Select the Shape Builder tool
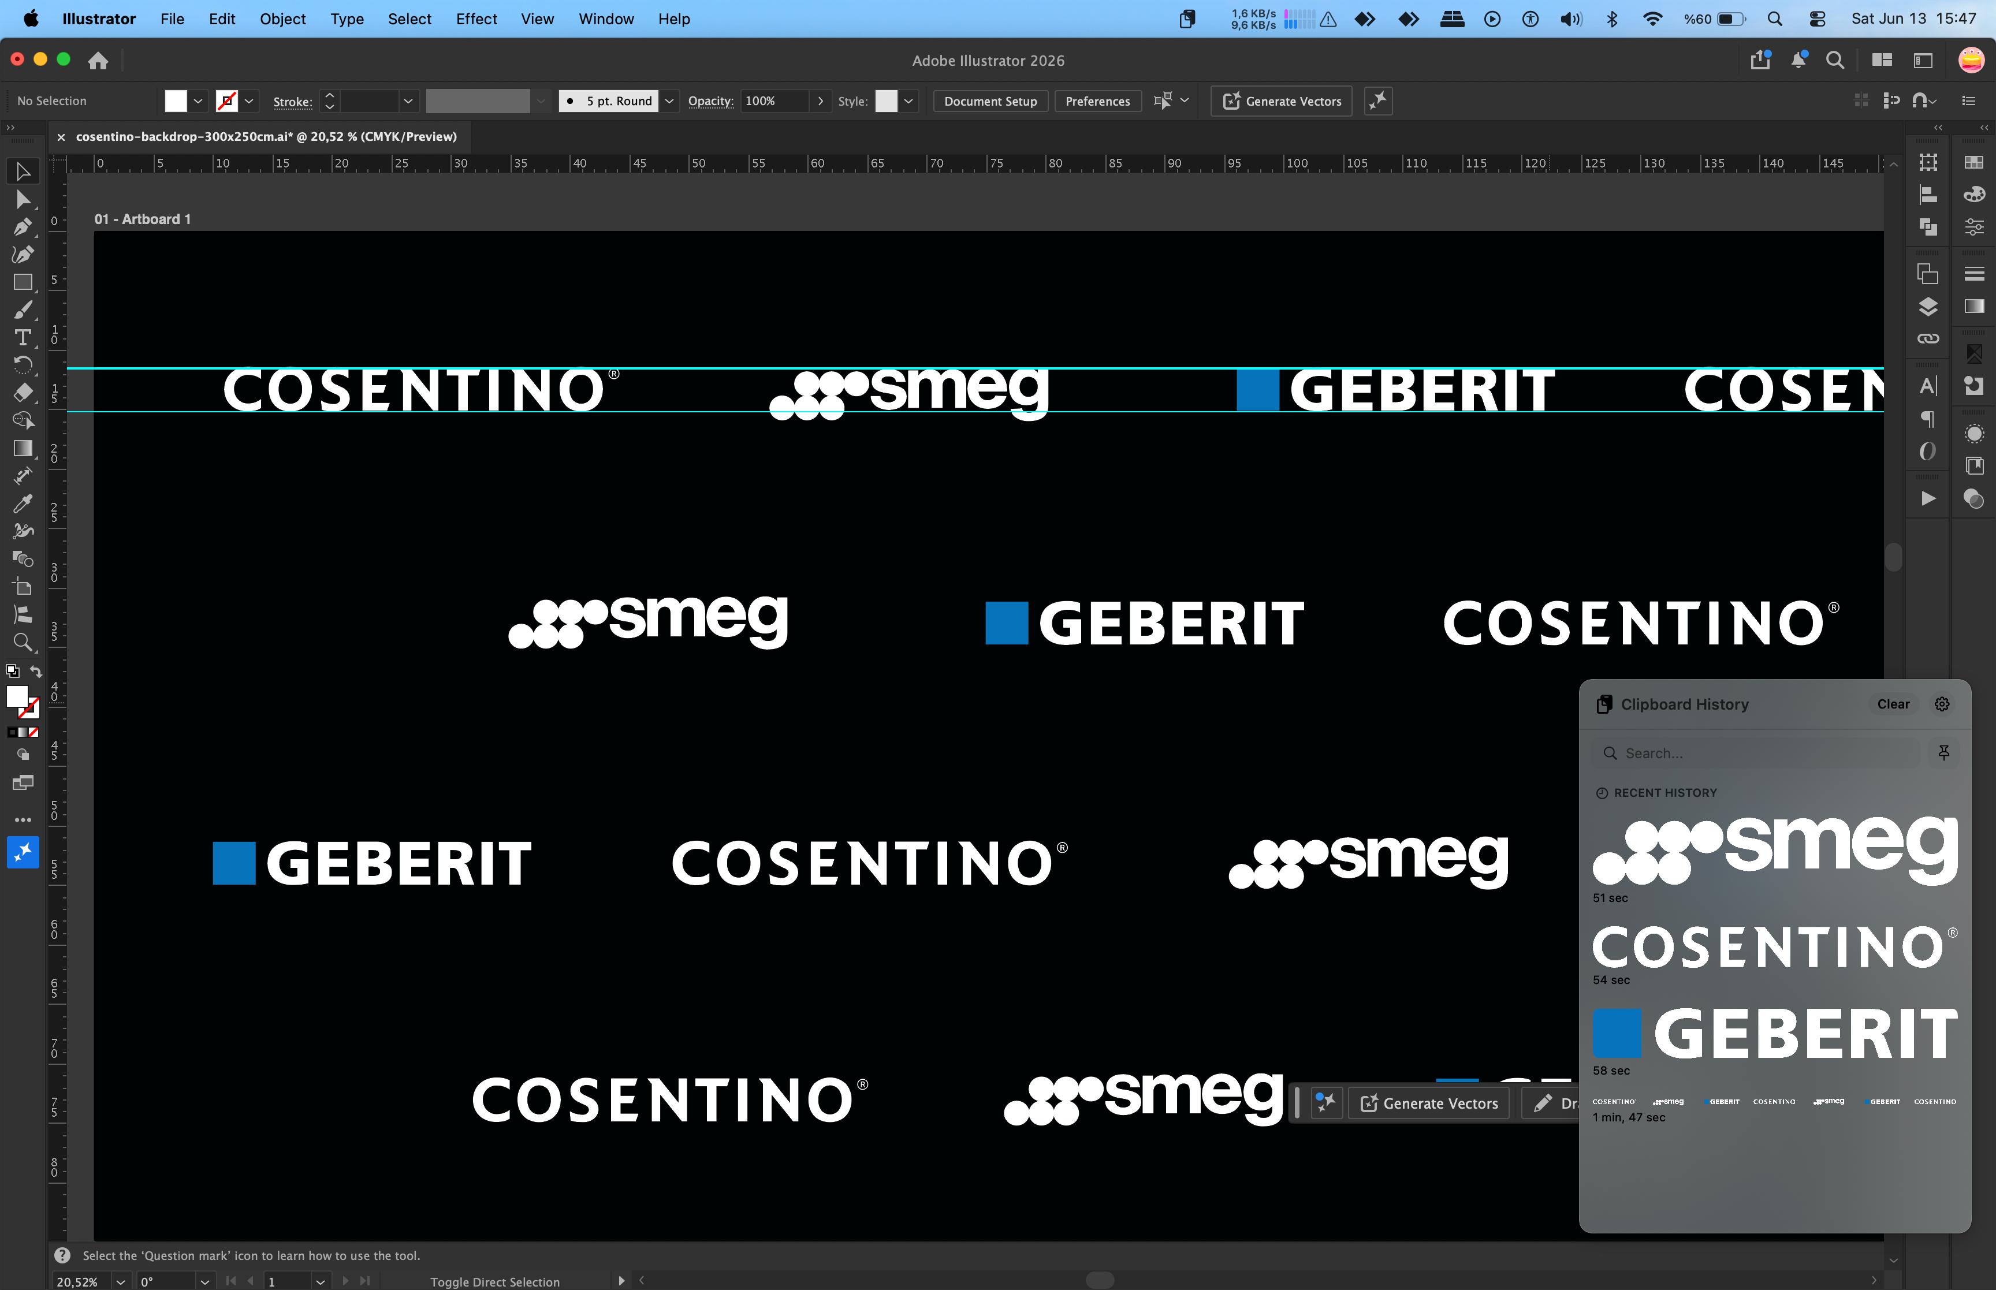Viewport: 1996px width, 1290px height. pyautogui.click(x=23, y=420)
